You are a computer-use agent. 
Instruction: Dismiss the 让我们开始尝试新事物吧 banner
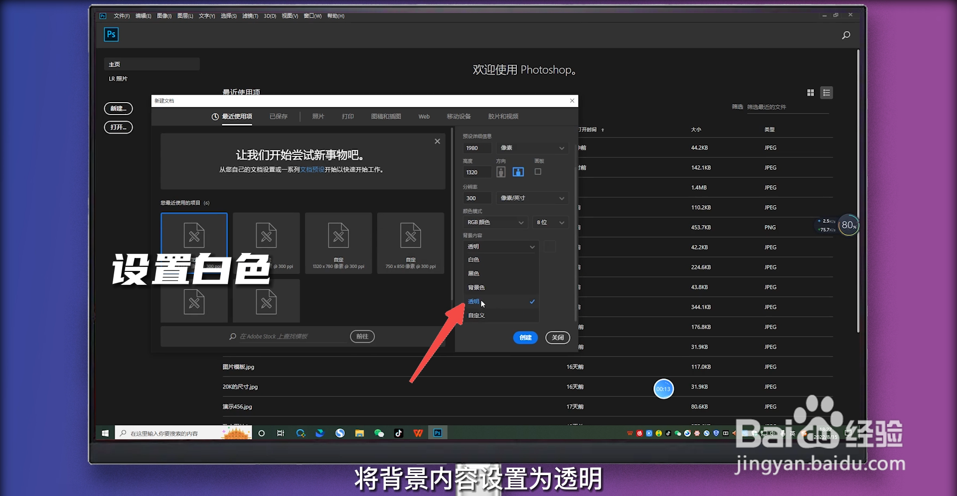437,141
